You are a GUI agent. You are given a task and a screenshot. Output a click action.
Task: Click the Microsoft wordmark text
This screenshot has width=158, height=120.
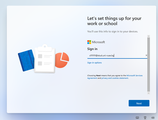[98, 42]
